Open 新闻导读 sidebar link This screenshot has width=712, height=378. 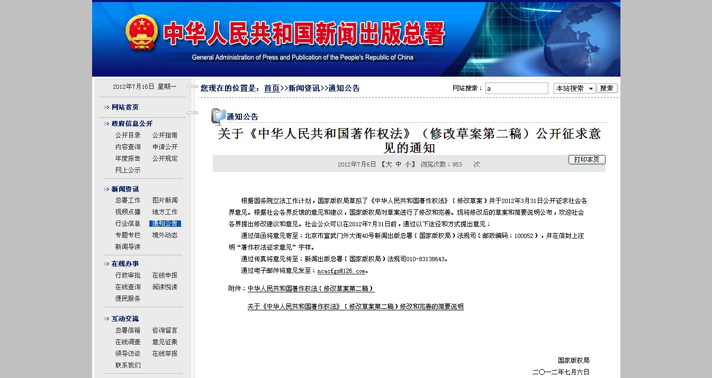(128, 247)
